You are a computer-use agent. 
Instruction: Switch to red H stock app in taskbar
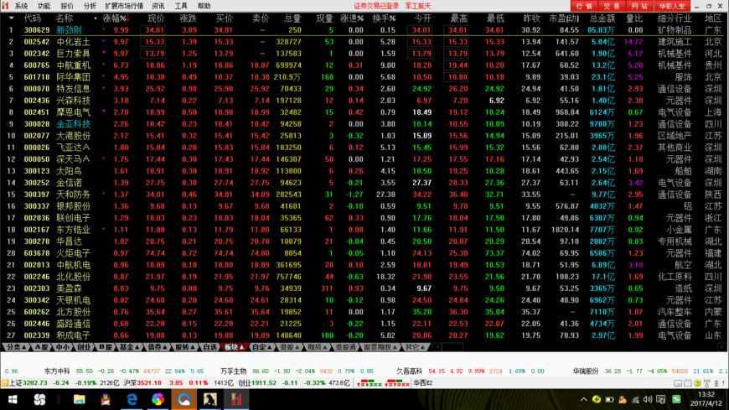(x=236, y=399)
